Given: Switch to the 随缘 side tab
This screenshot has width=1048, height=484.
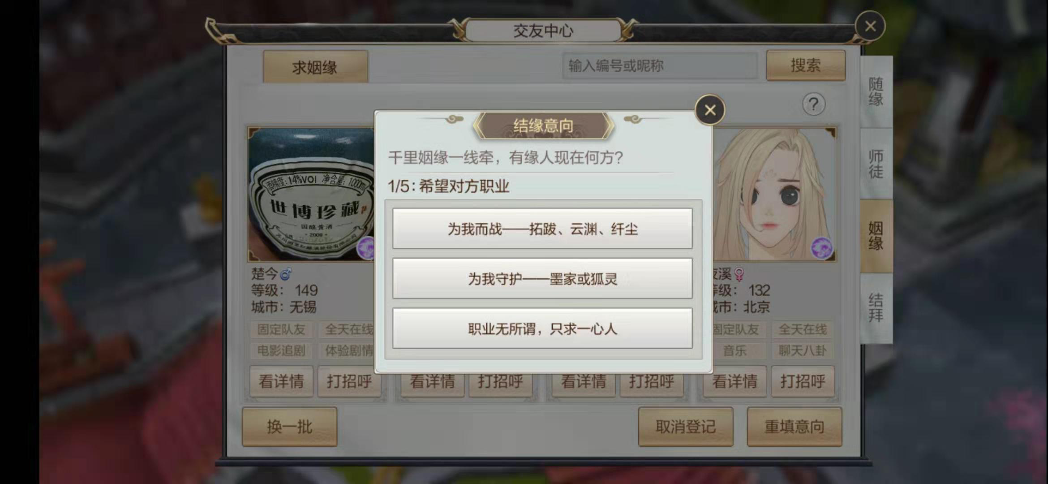Looking at the screenshot, I should click(876, 92).
